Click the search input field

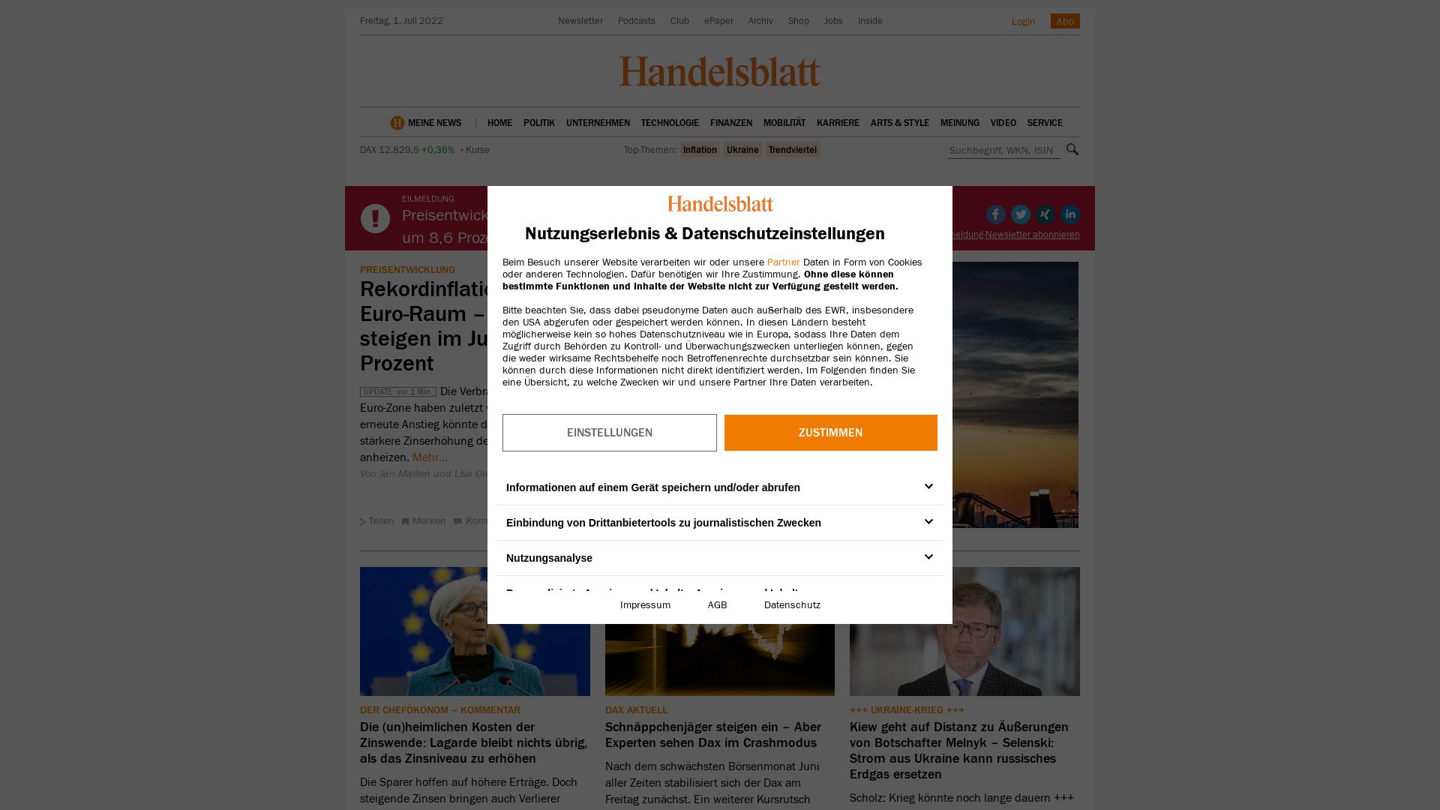coord(1002,149)
